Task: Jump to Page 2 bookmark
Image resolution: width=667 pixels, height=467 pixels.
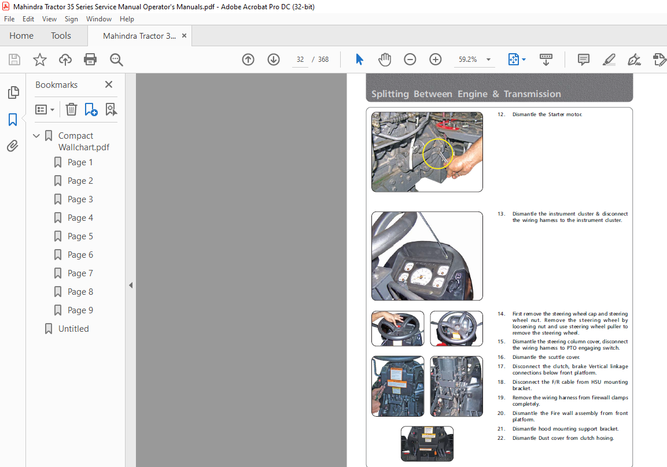Action: click(80, 181)
